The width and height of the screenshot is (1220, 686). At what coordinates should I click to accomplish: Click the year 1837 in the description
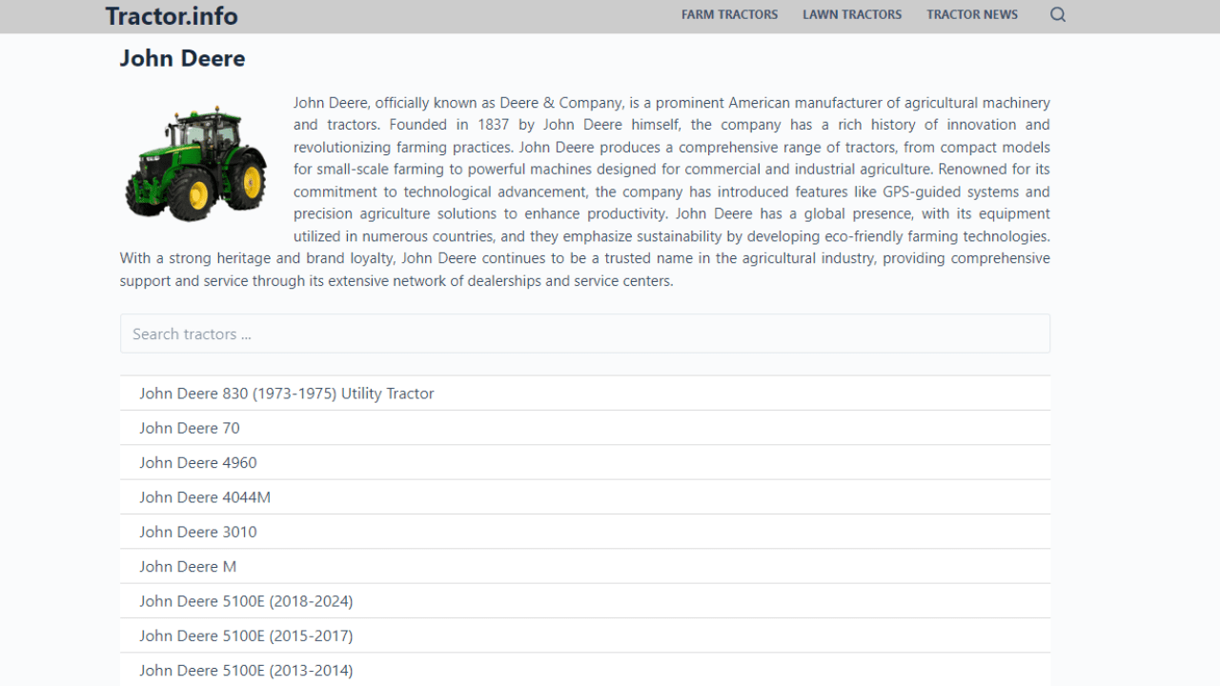coord(494,125)
